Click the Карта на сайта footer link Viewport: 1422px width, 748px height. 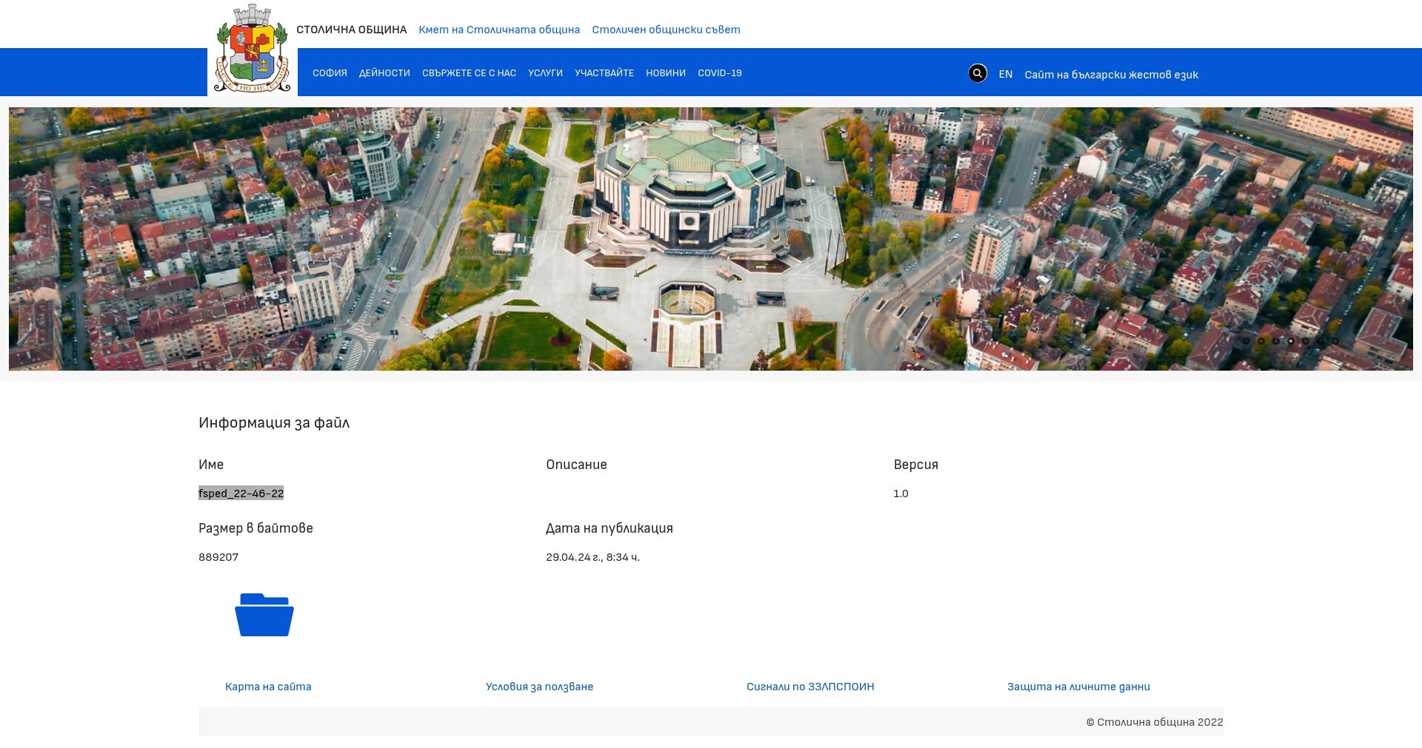point(268,687)
